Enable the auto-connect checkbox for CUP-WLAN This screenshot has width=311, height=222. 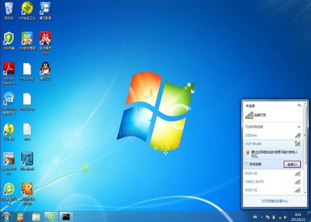coord(247,164)
